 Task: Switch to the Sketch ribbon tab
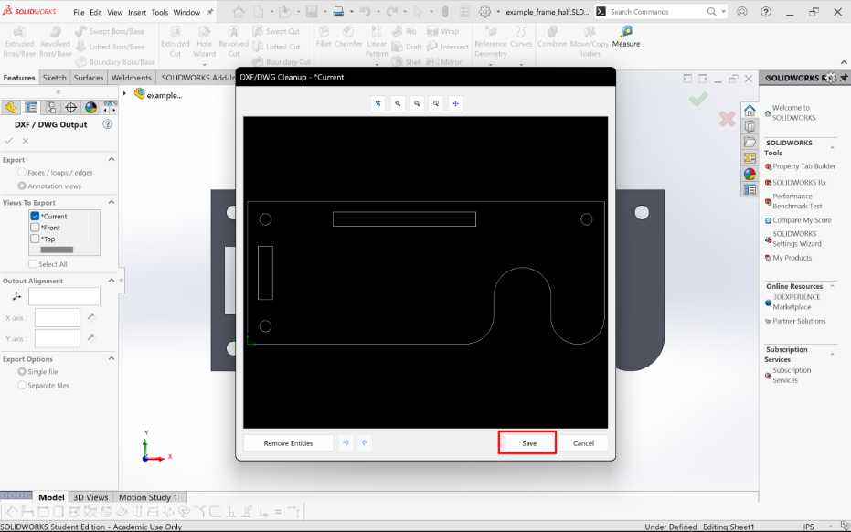click(x=55, y=78)
